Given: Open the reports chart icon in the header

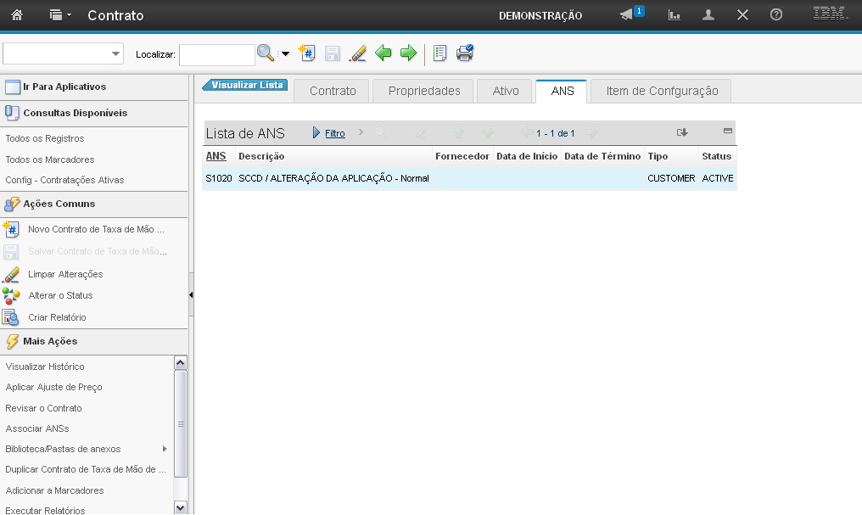Looking at the screenshot, I should 674,15.
